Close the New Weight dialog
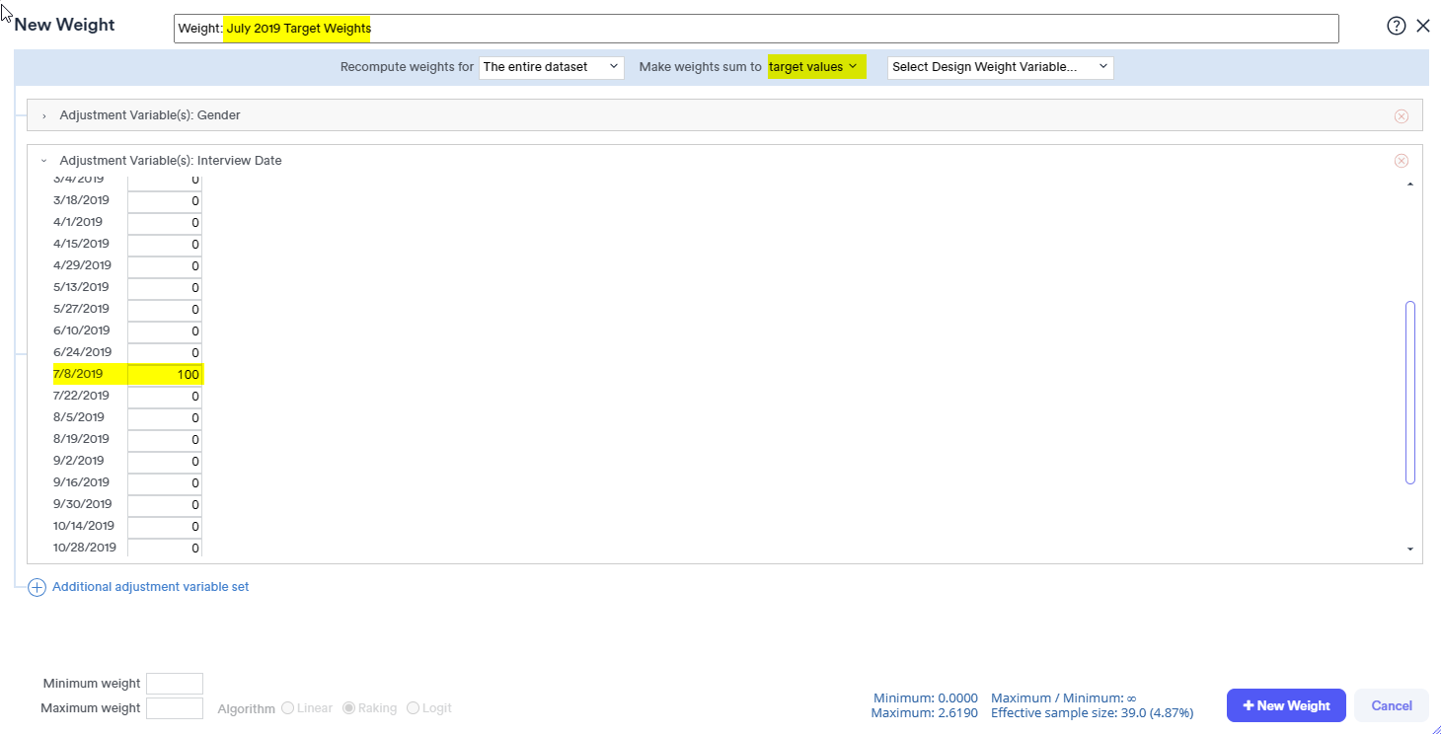The width and height of the screenshot is (1441, 734). 1423,27
